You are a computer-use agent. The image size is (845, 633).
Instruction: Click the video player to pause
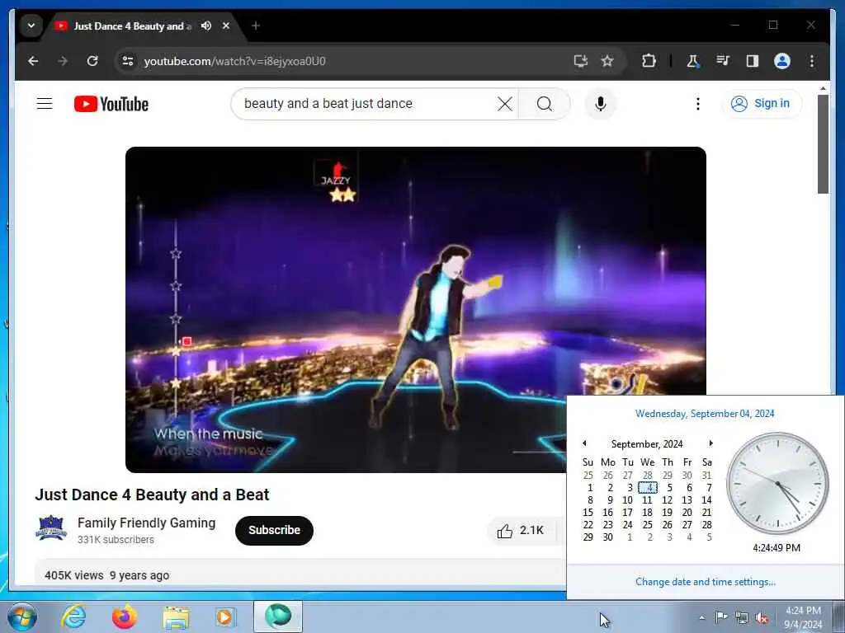click(416, 310)
